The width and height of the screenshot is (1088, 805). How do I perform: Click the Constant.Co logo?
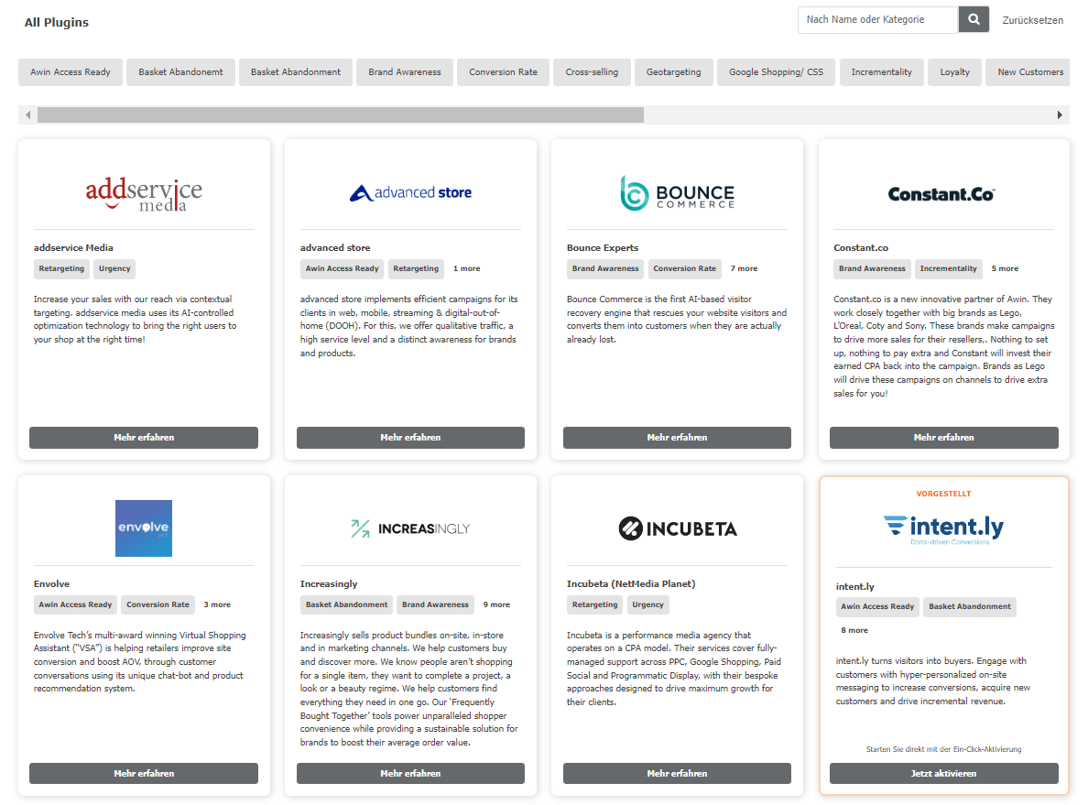[942, 194]
